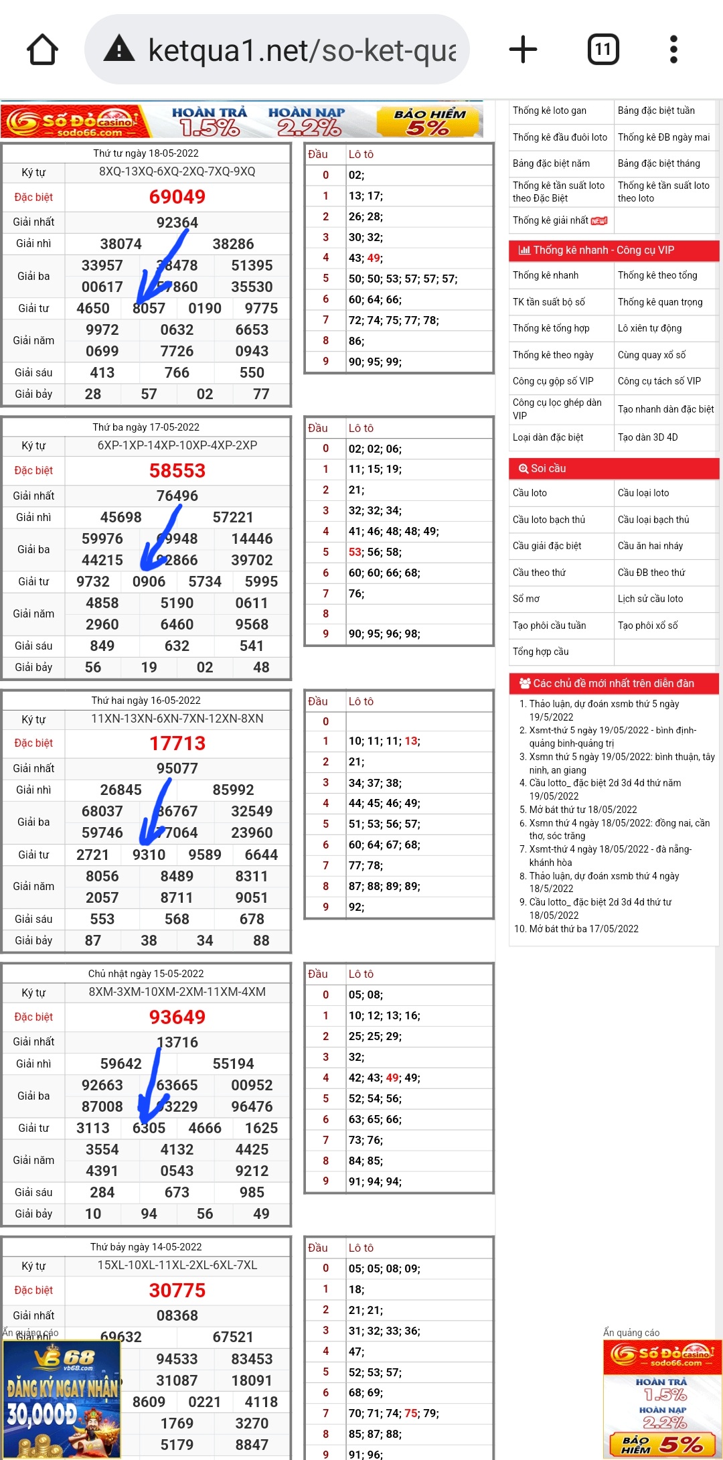
Task: Open Bảng đặc biệt tháng
Action: [659, 163]
